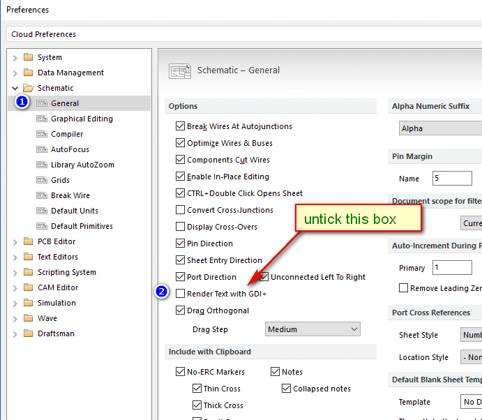Screen dimensions: 482x420
Task: Click the PCB Editor folder icon
Action: [28, 241]
